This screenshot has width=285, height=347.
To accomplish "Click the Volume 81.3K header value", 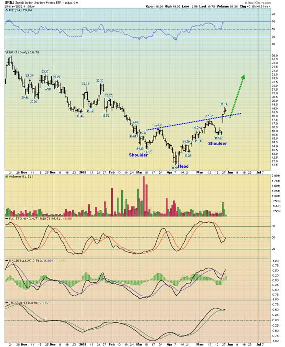I will (x=227, y=6).
